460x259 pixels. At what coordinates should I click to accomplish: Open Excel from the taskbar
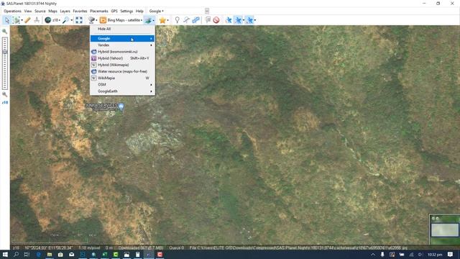[x=104, y=254]
